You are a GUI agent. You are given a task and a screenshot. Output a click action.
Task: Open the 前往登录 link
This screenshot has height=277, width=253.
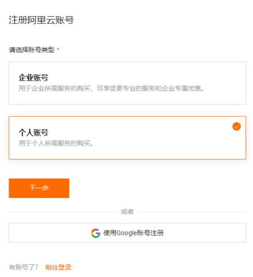(x=58, y=267)
